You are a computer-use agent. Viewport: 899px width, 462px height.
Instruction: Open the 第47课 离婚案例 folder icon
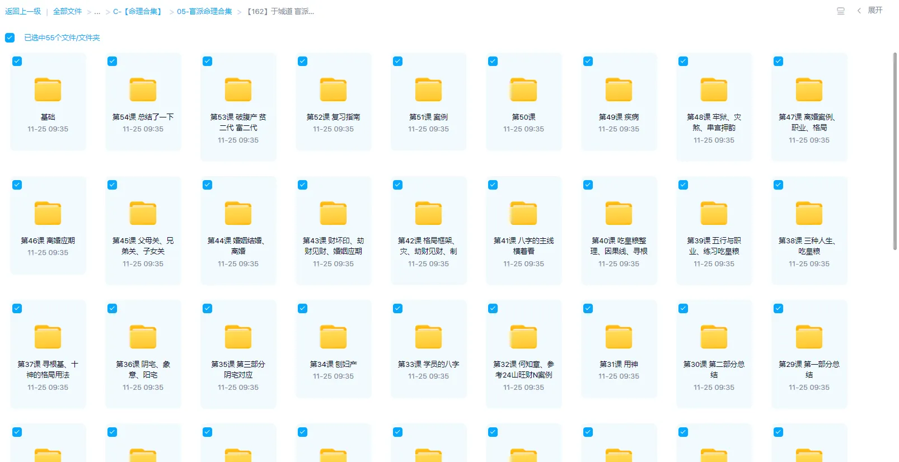[x=809, y=89]
